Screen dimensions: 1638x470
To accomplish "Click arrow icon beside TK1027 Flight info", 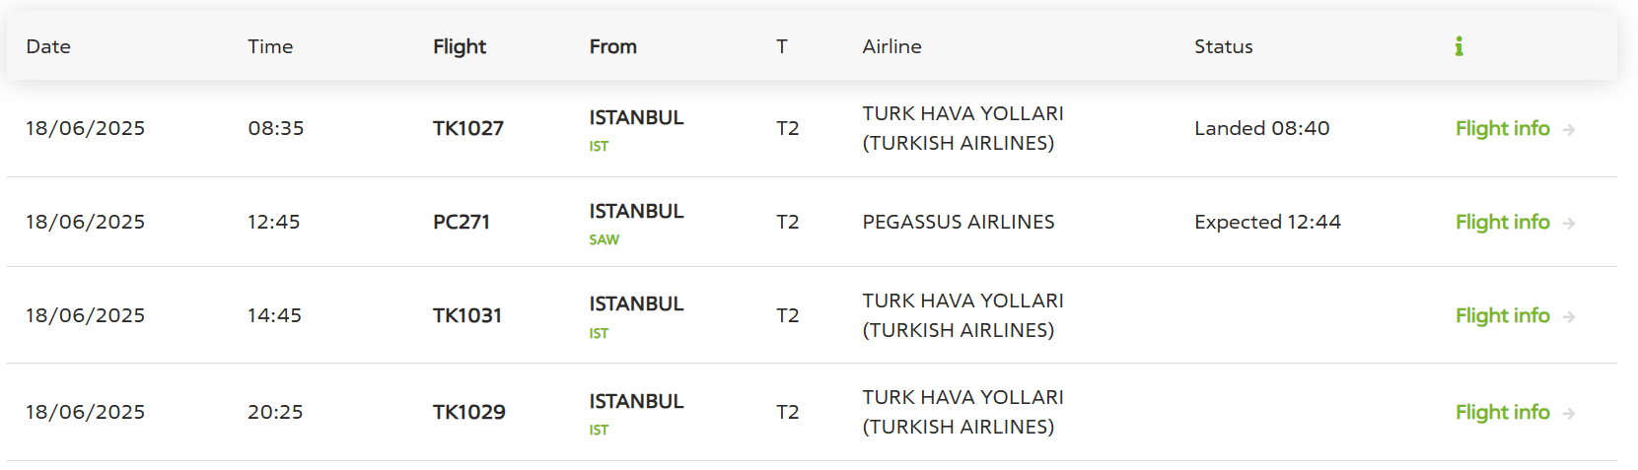I will click(1569, 130).
